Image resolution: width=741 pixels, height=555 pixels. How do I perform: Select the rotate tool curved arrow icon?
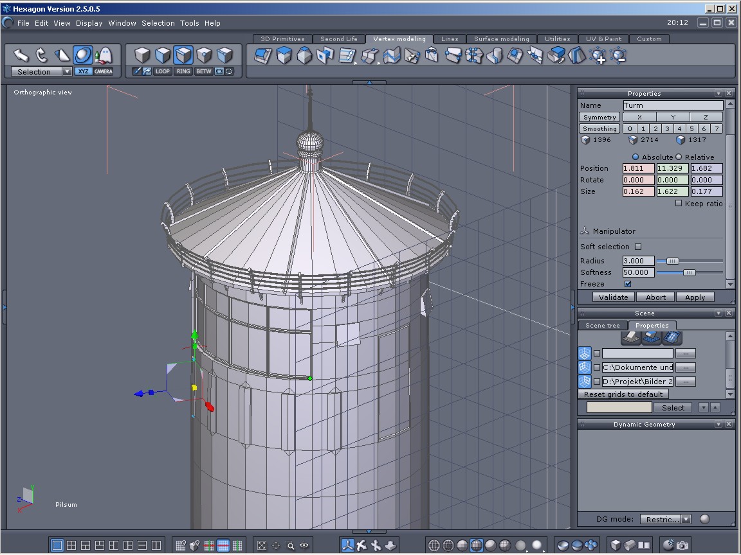(41, 55)
